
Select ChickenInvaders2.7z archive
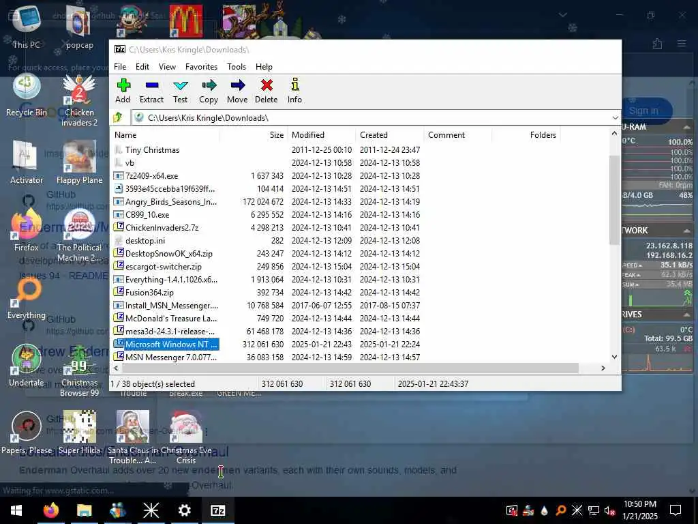(162, 228)
